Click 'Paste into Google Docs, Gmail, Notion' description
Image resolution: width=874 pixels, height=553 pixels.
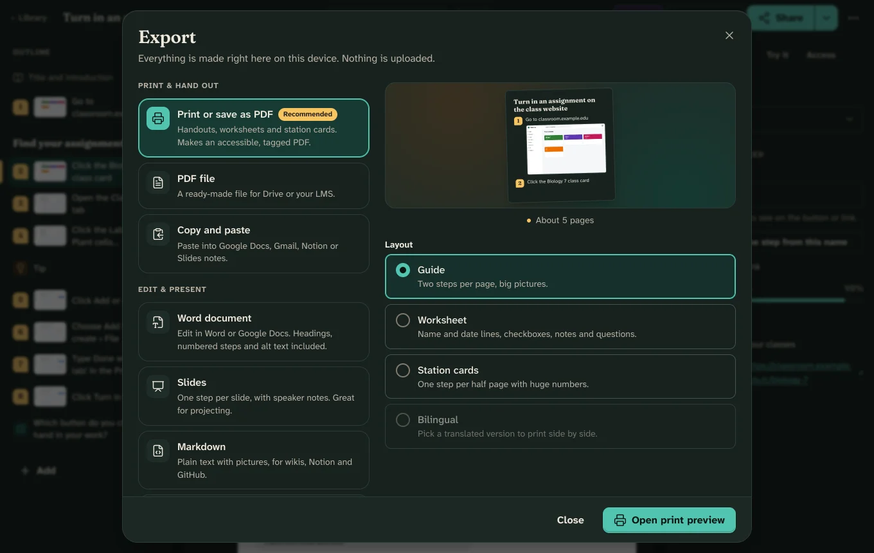coord(258,252)
